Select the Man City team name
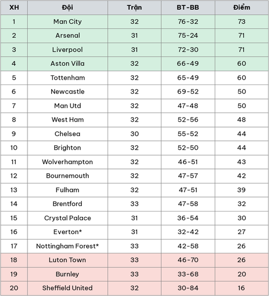This screenshot has width=269, height=296. click(67, 22)
